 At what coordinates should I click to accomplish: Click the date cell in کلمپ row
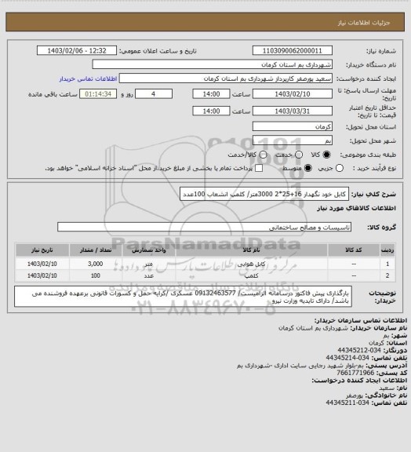pyautogui.click(x=42, y=275)
